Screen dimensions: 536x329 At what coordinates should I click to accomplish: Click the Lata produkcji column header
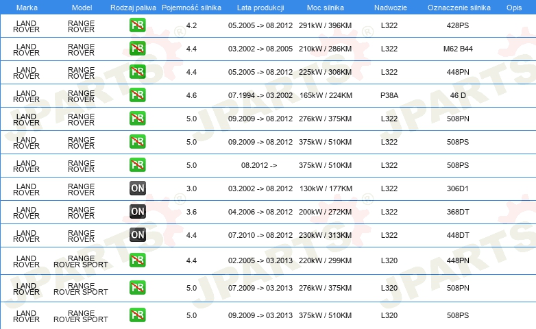point(260,8)
